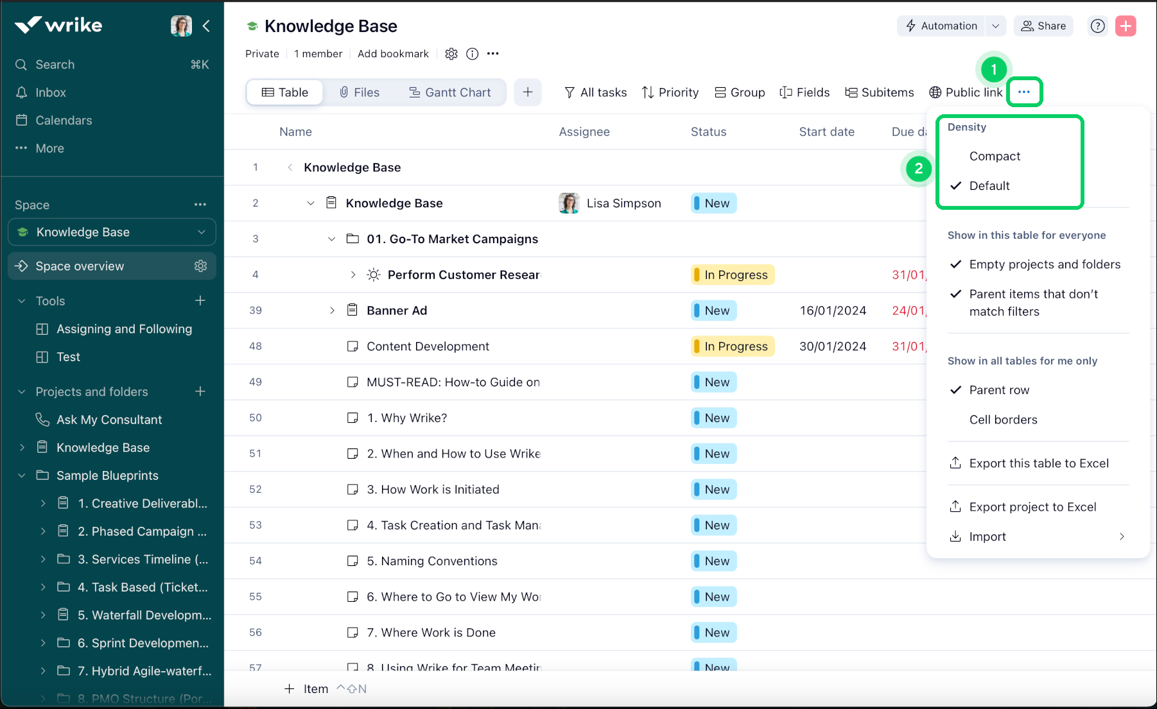1157x709 pixels.
Task: Click the In Progress status on Content Development
Action: (x=732, y=346)
